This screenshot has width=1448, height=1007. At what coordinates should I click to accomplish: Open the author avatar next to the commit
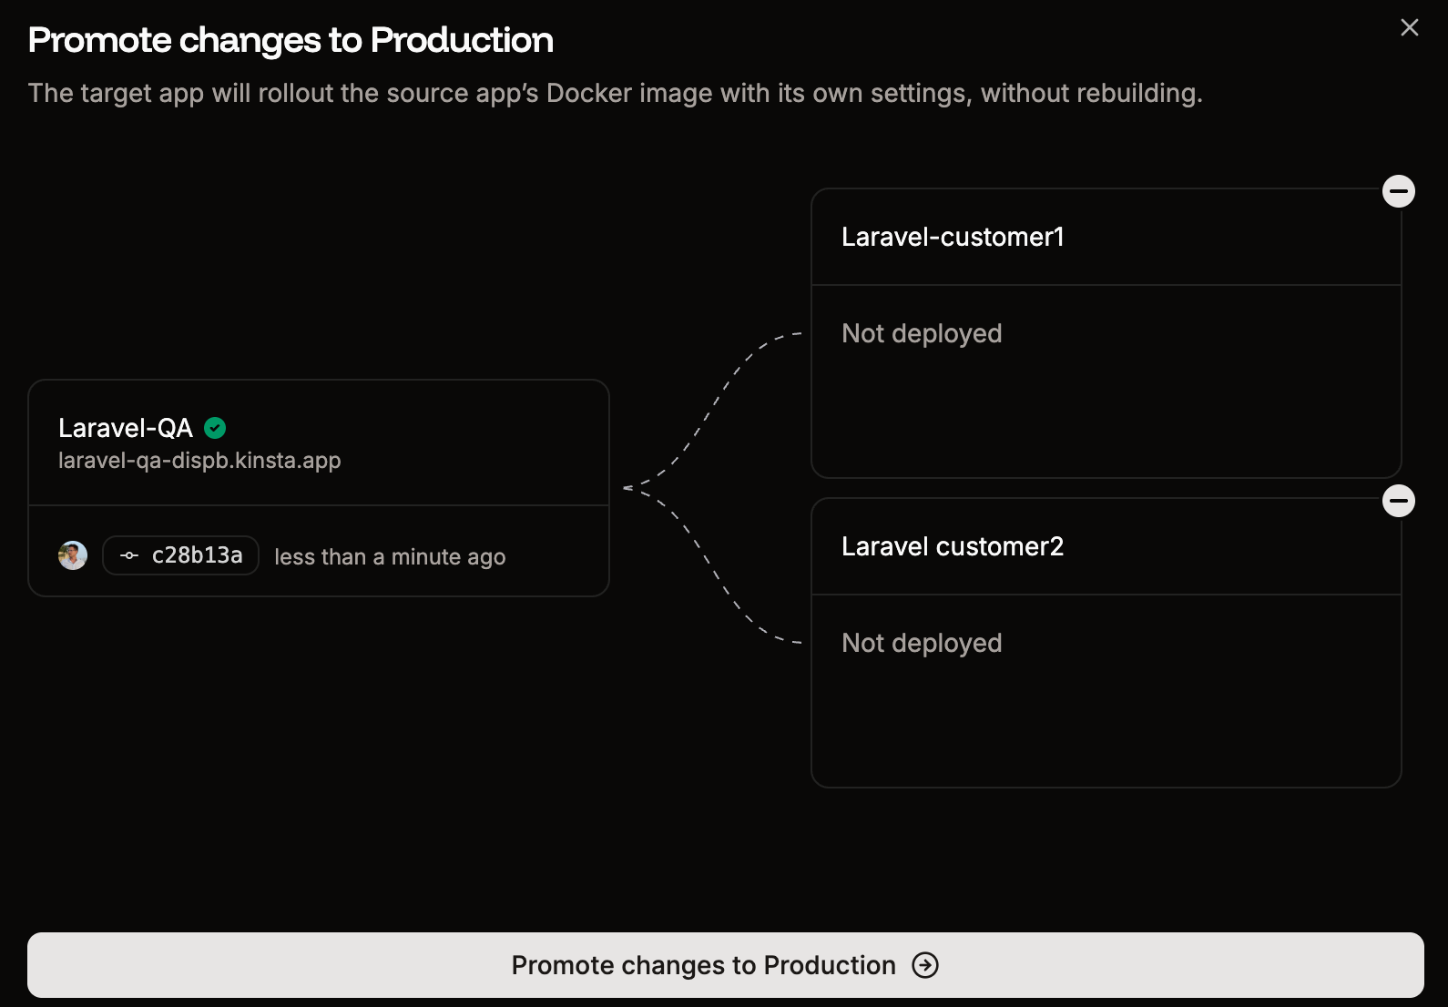coord(72,554)
